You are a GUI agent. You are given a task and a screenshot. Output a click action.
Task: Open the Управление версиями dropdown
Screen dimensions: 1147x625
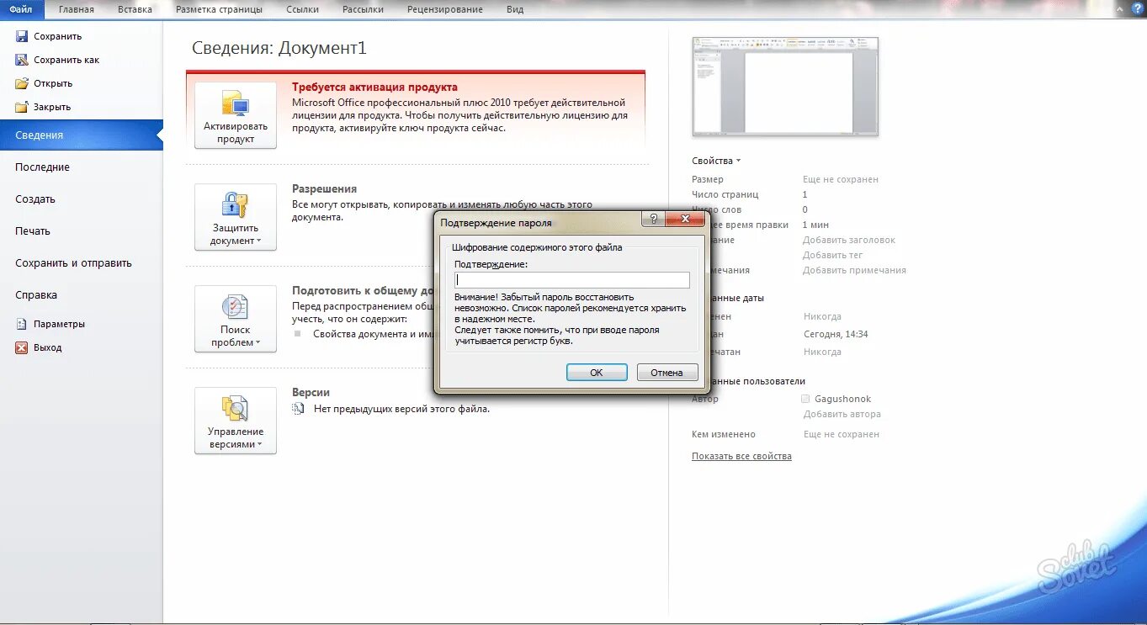pos(236,421)
